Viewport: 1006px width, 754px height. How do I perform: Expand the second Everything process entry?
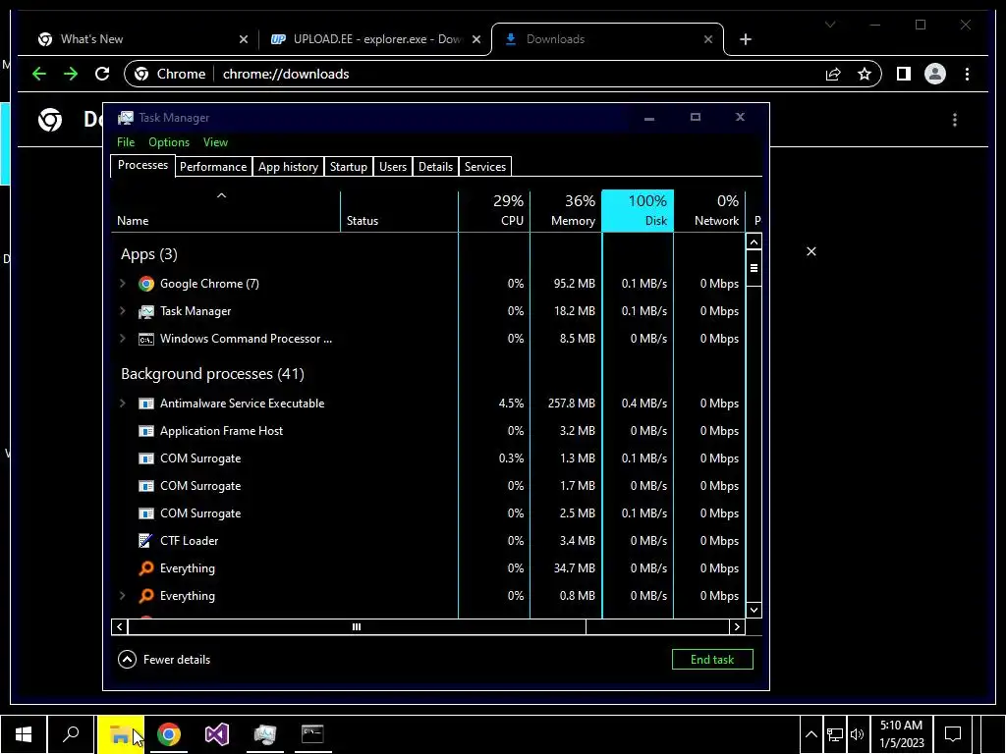[123, 596]
